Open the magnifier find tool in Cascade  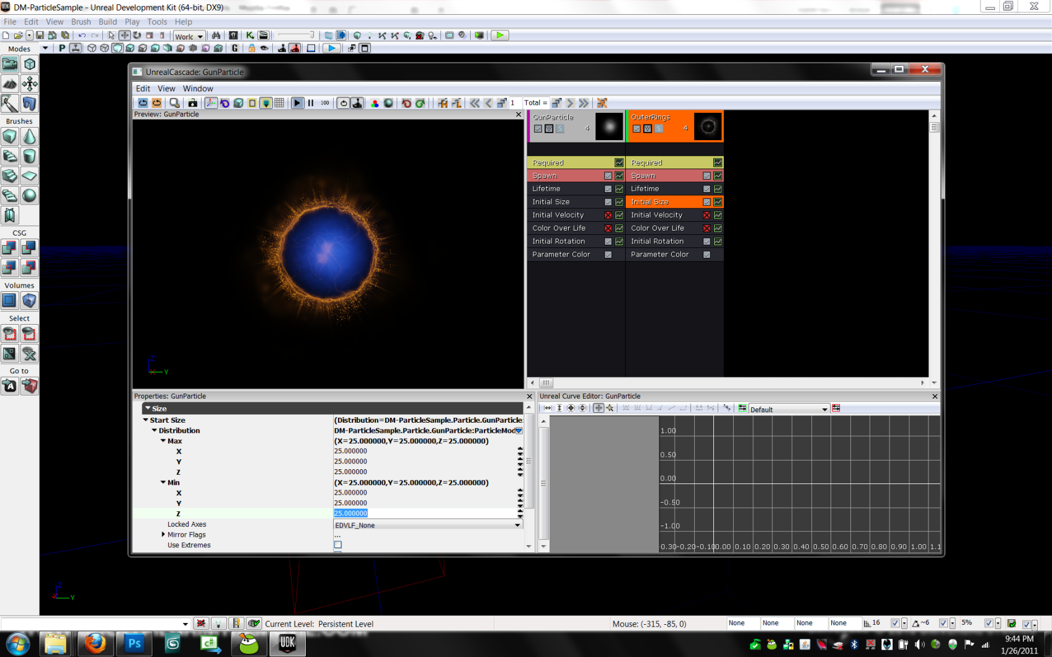coord(175,103)
